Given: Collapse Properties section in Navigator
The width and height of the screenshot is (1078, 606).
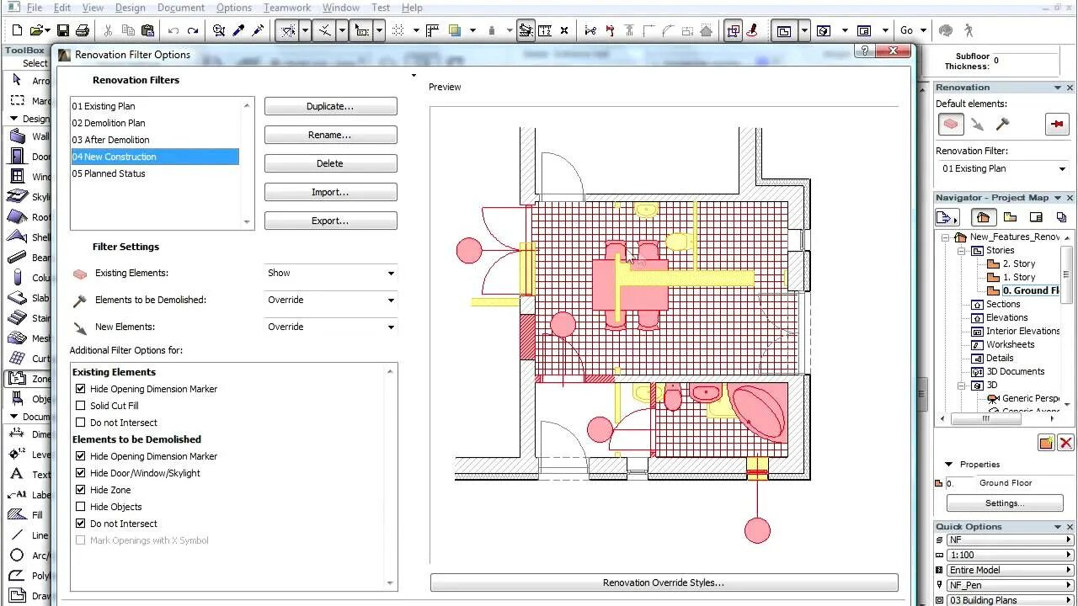Looking at the screenshot, I should [948, 465].
